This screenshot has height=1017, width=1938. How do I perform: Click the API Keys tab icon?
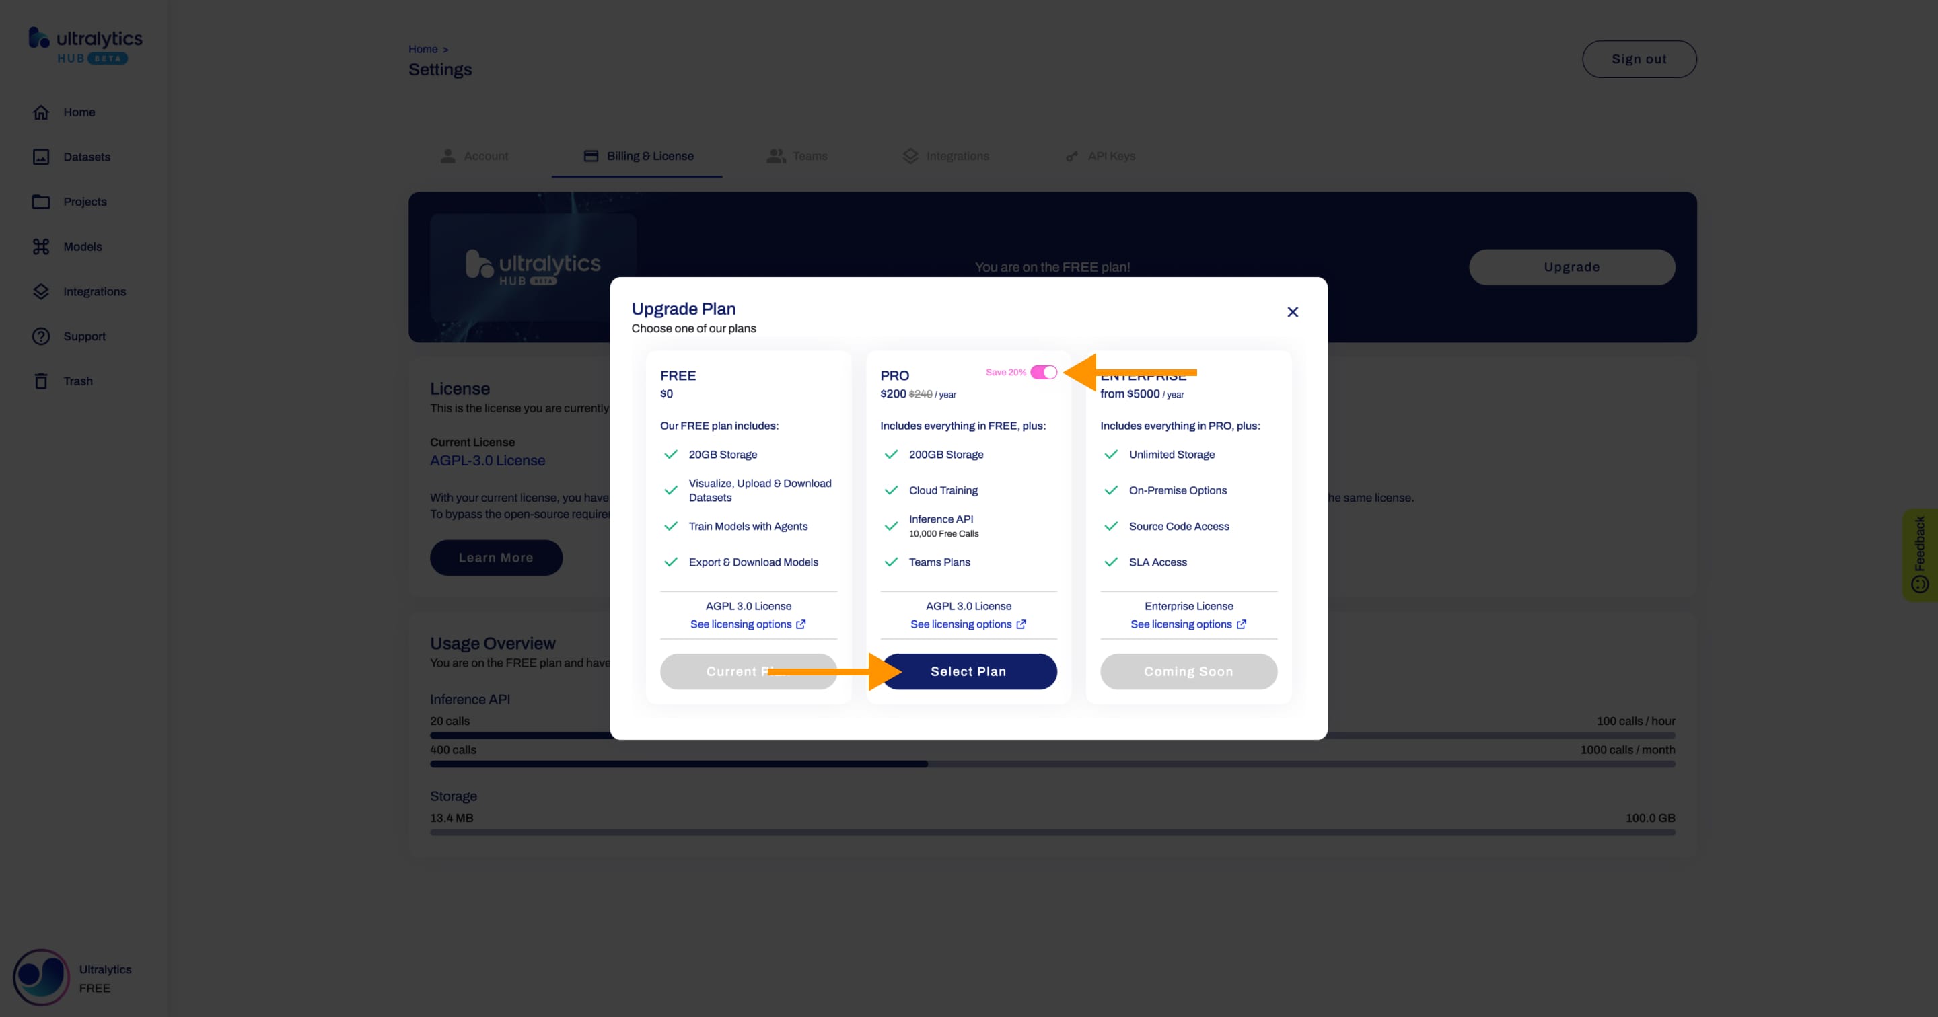[x=1073, y=155]
